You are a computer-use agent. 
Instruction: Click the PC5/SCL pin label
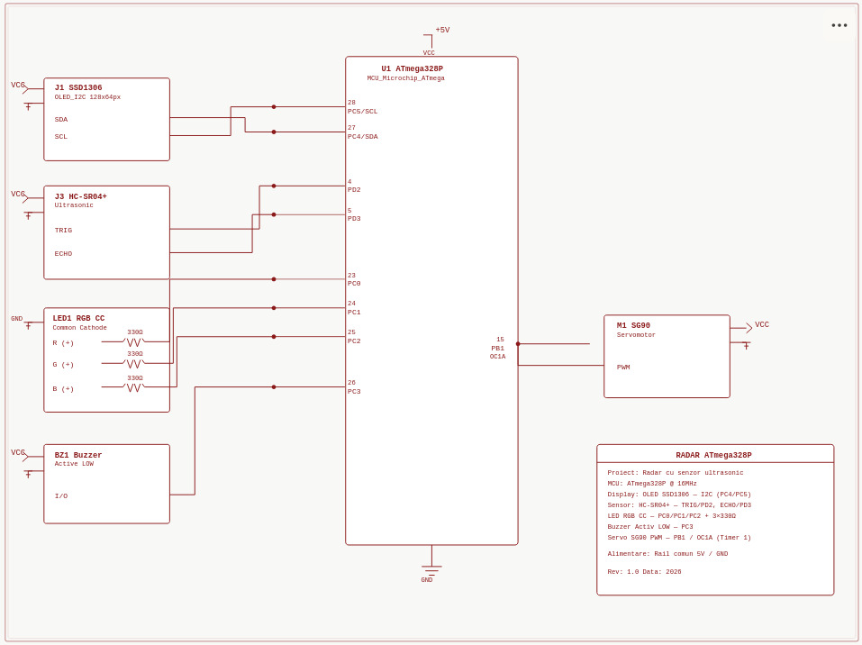(x=362, y=111)
